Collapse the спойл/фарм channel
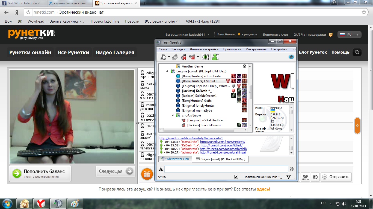 point(173,115)
